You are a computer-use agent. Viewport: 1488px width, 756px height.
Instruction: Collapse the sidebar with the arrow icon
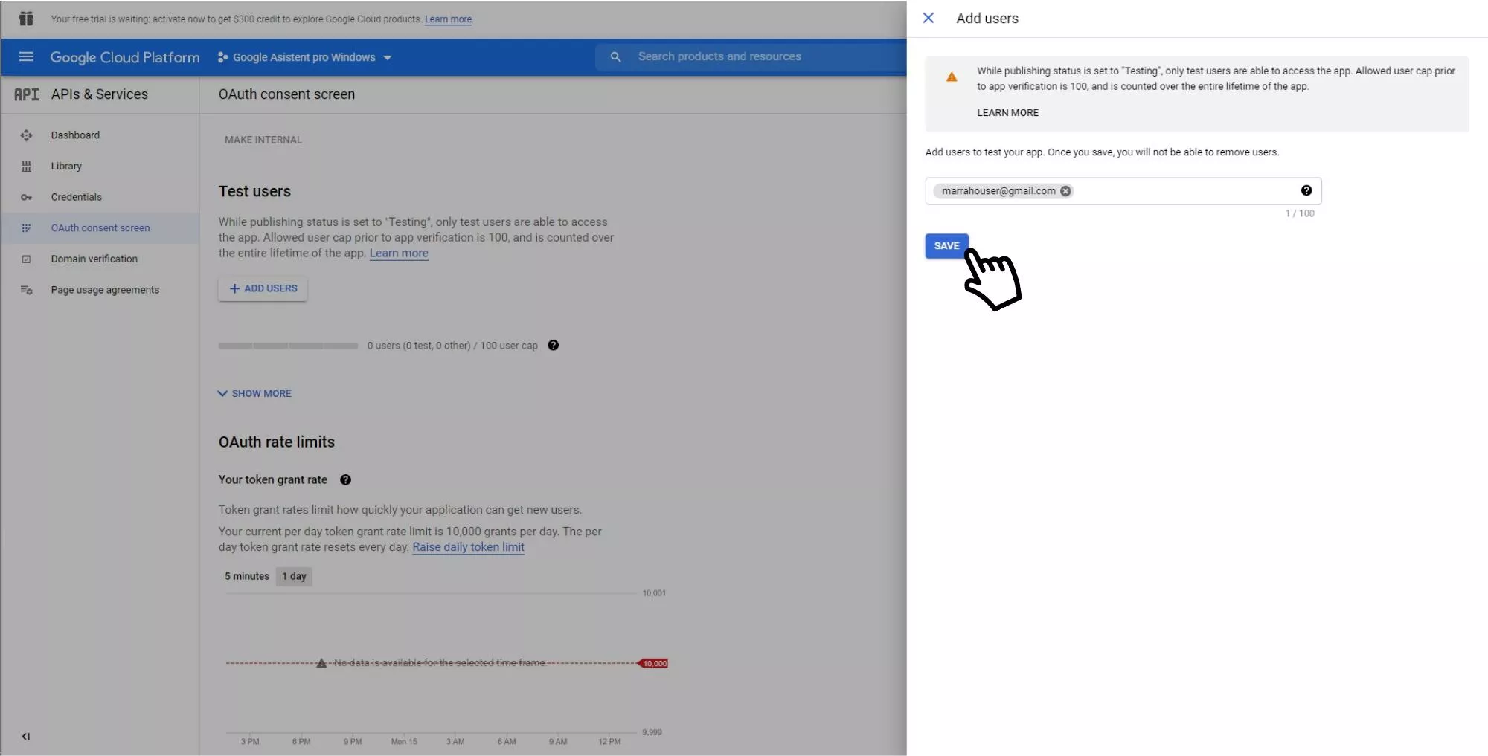click(26, 737)
